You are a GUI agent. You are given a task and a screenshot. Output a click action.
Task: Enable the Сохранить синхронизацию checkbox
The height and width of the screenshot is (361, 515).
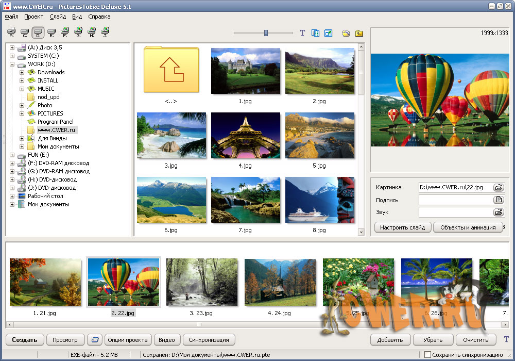pos(427,355)
